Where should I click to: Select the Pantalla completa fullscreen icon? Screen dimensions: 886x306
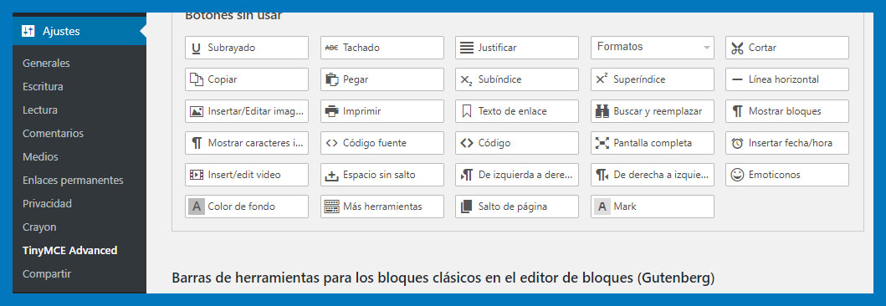602,143
